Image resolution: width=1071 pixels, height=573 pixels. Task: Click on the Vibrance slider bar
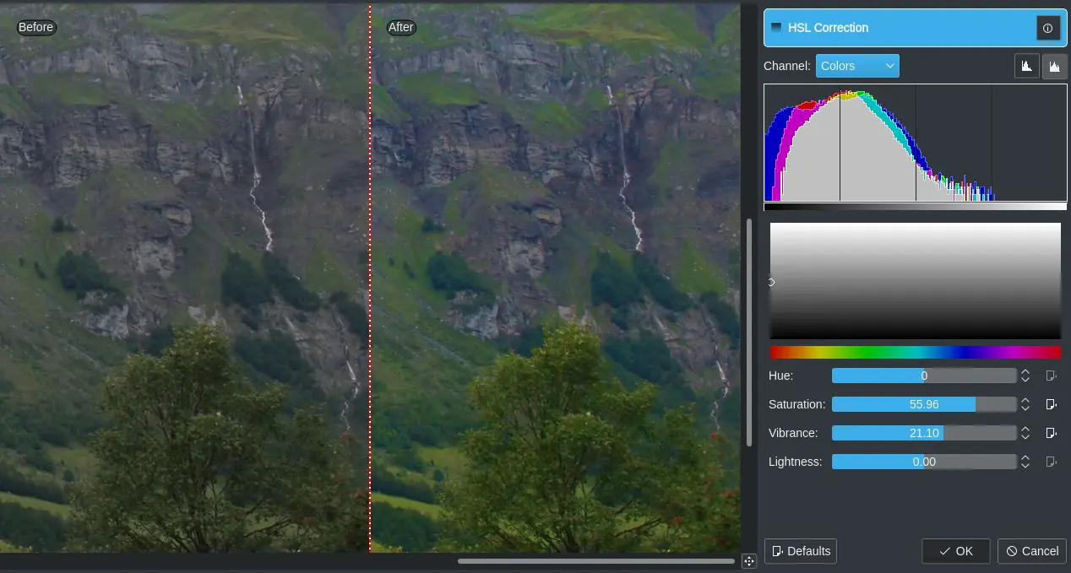[923, 433]
